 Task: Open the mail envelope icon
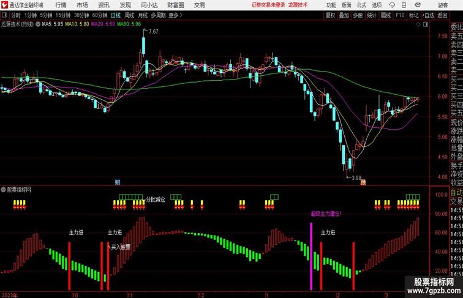click(x=418, y=5)
